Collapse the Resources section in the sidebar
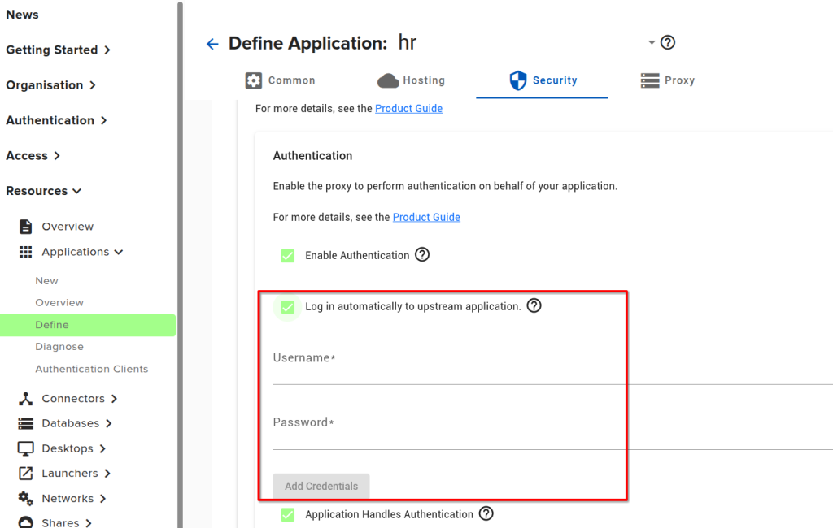 (x=77, y=190)
